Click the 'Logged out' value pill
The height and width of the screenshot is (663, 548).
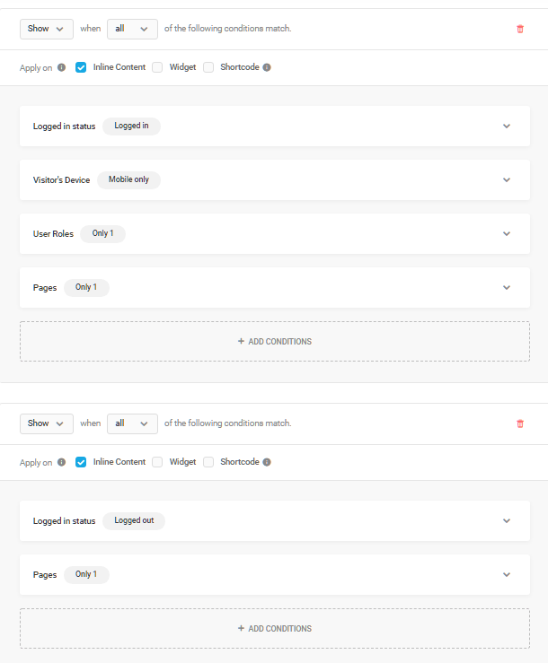(x=134, y=521)
